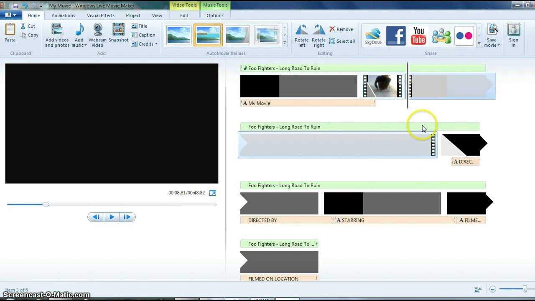Select the fourth AutoMovie theme thumbnail
This screenshot has height=301, width=535.
(x=267, y=35)
